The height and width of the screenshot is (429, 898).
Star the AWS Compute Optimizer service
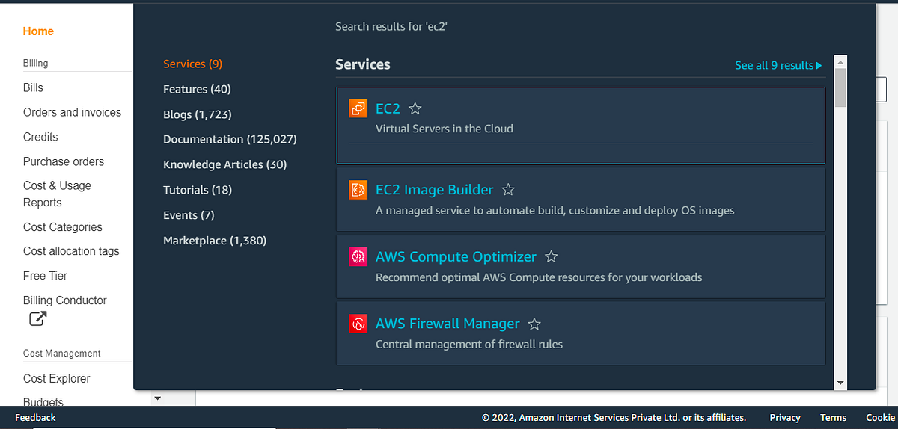[x=552, y=257]
